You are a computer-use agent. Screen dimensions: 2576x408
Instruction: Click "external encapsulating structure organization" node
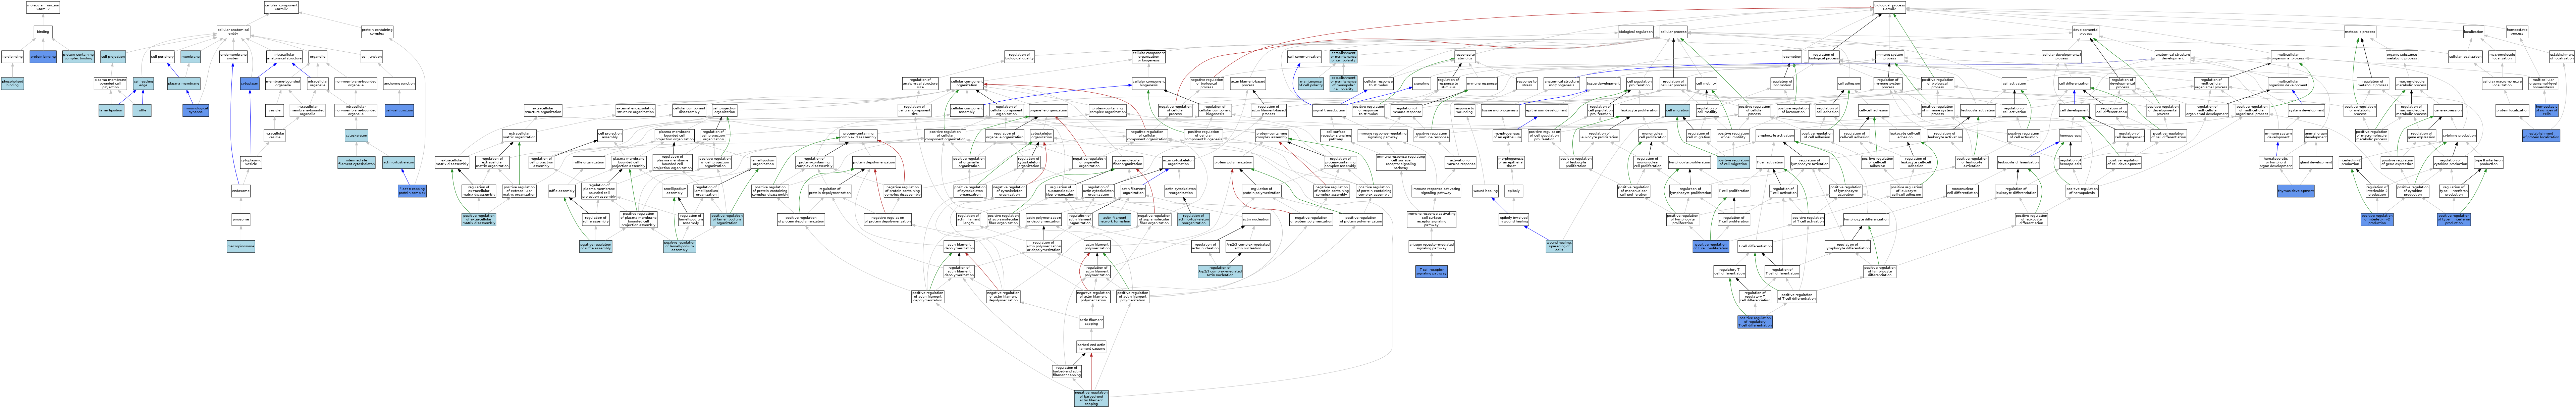coord(636,110)
